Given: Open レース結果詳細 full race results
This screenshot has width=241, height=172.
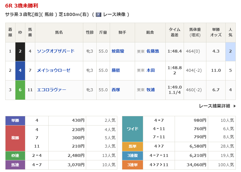Looking at the screenshot, I should (215, 106).
